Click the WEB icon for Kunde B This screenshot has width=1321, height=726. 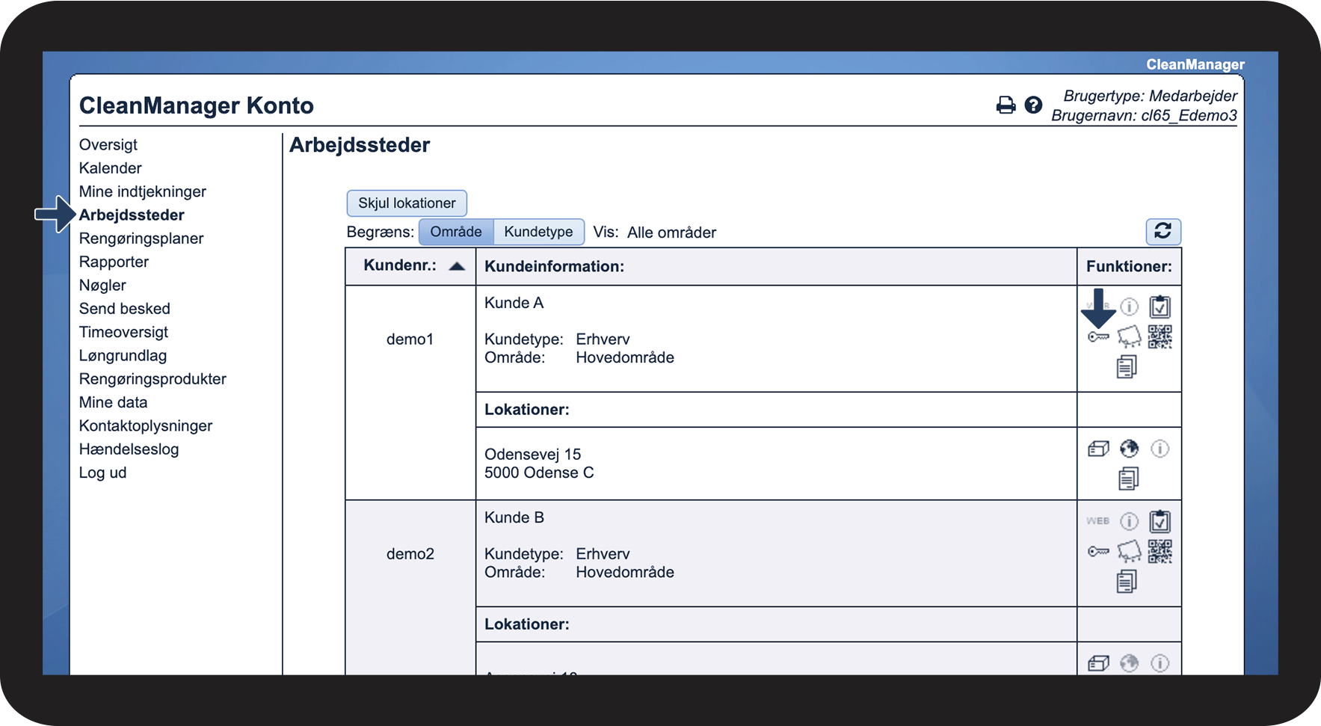[1097, 521]
